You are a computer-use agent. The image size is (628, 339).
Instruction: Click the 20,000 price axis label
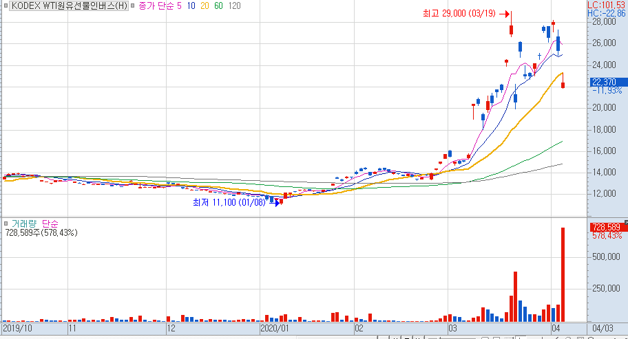click(x=604, y=107)
